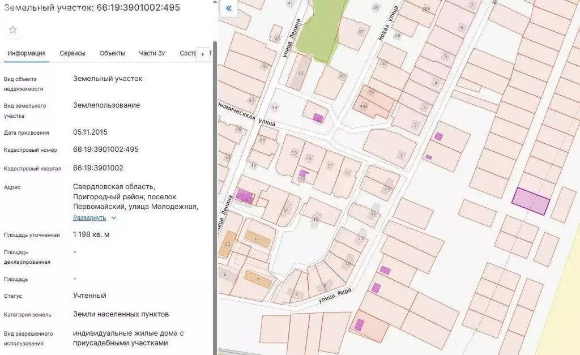Viewport: 580px width, 355px height.
Task: Select the Части ЗУ tab
Action: pyautogui.click(x=152, y=53)
